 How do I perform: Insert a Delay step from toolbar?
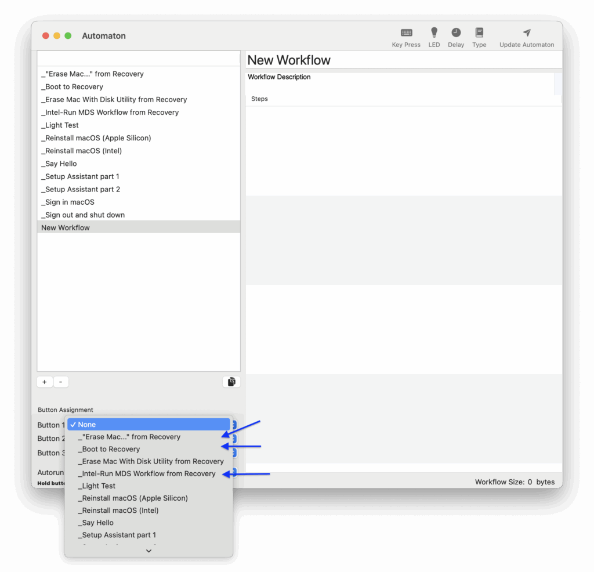click(456, 32)
